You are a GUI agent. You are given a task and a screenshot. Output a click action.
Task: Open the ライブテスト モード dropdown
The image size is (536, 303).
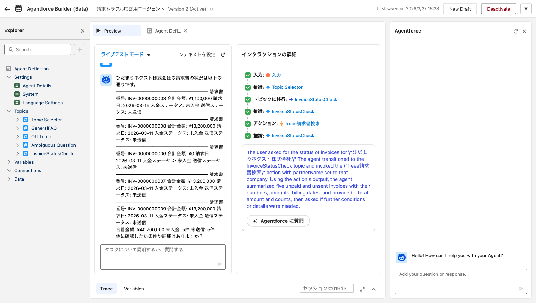(x=149, y=55)
